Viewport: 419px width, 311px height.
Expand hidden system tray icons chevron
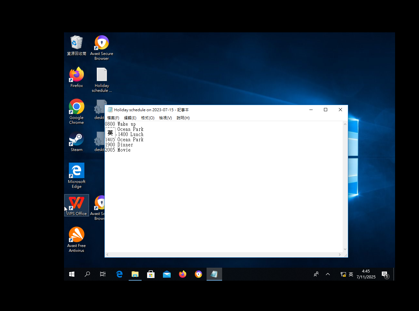point(328,274)
